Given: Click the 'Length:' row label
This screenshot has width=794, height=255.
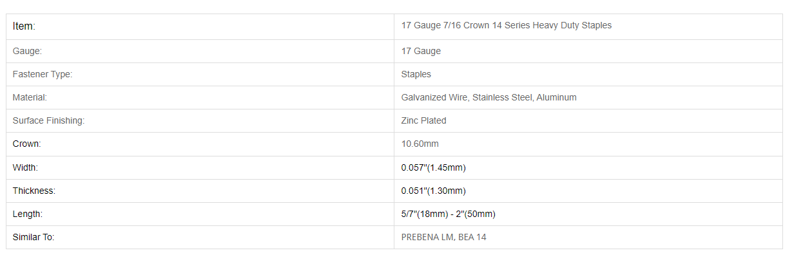Looking at the screenshot, I should 28,214.
